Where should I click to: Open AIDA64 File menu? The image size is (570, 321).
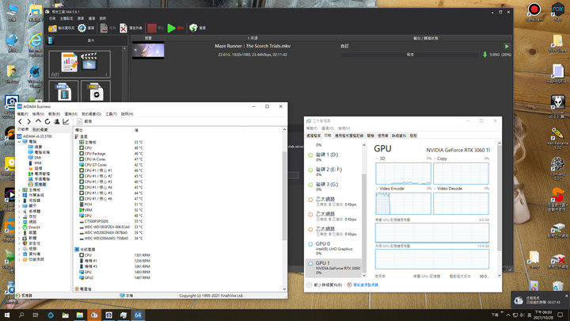[x=22, y=114]
